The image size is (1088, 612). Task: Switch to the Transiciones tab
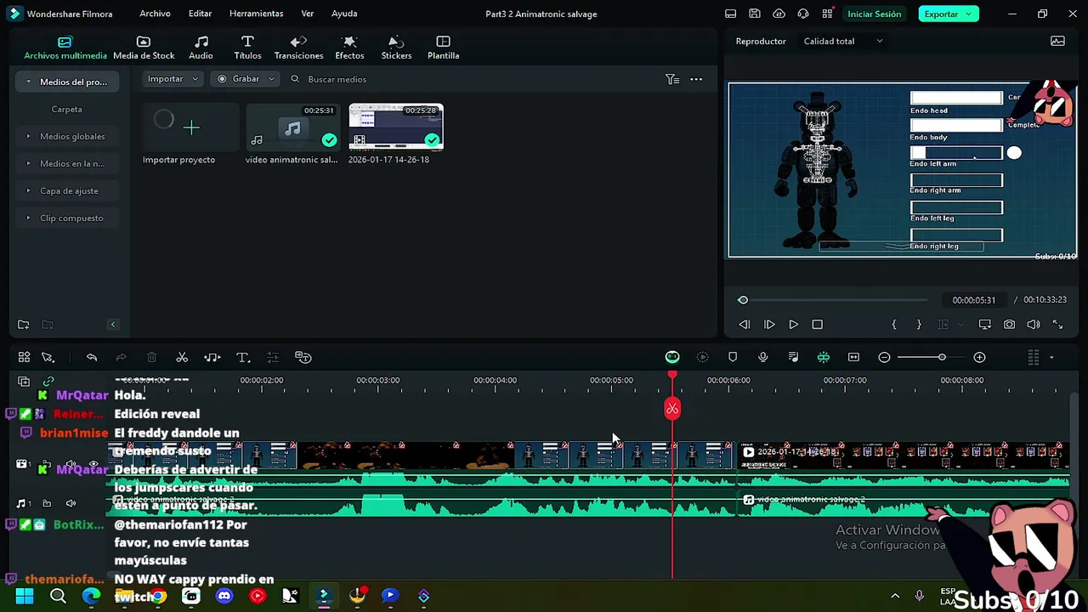click(x=298, y=48)
